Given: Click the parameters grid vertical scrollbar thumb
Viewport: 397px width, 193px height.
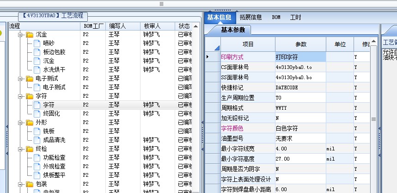Looking at the screenshot, I should pyautogui.click(x=373, y=119).
